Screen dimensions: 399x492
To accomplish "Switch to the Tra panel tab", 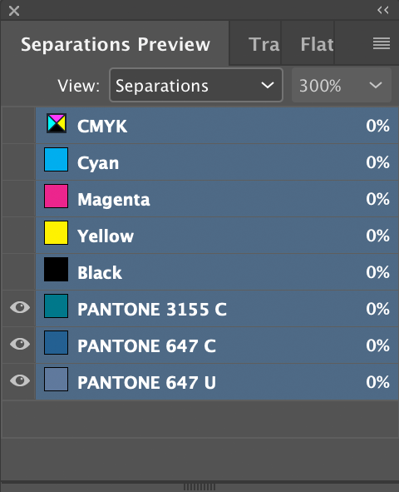I will (264, 44).
